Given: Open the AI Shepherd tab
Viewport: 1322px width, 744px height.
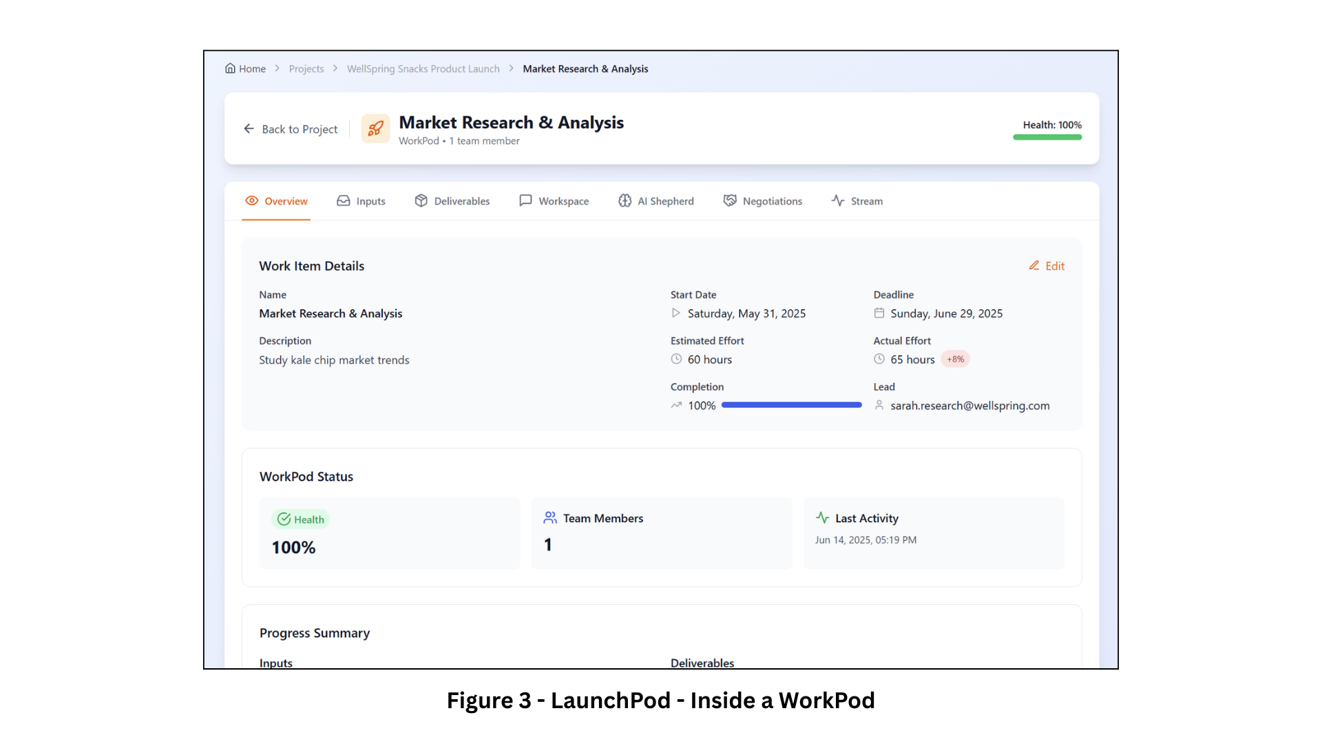Looking at the screenshot, I should [655, 201].
